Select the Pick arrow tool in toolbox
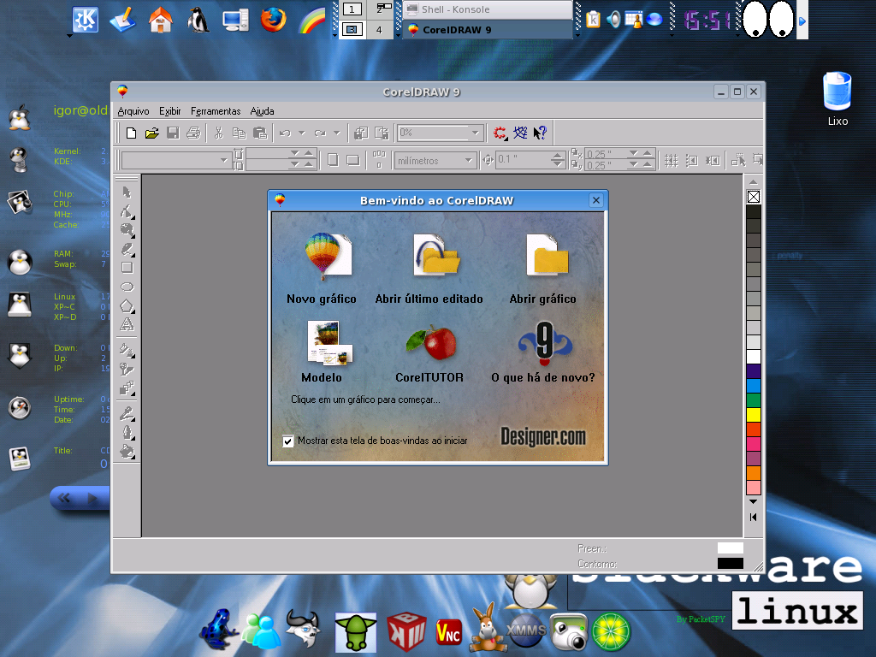876x657 pixels. (x=127, y=192)
